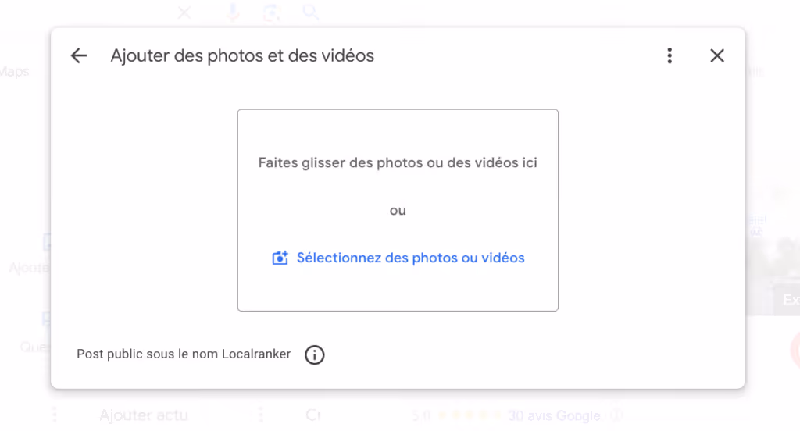Clear the search with the blurred X icon
The image size is (800, 431).
[x=184, y=12]
